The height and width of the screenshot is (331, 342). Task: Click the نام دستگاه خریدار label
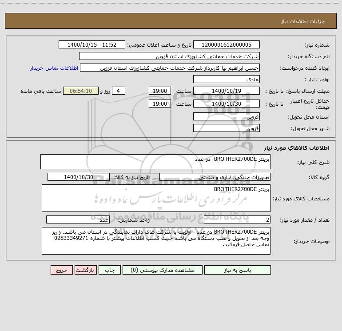[309, 56]
